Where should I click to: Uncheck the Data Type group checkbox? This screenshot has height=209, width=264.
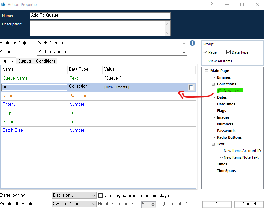click(x=228, y=52)
